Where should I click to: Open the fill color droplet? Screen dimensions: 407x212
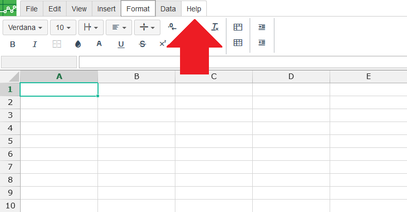[78, 44]
